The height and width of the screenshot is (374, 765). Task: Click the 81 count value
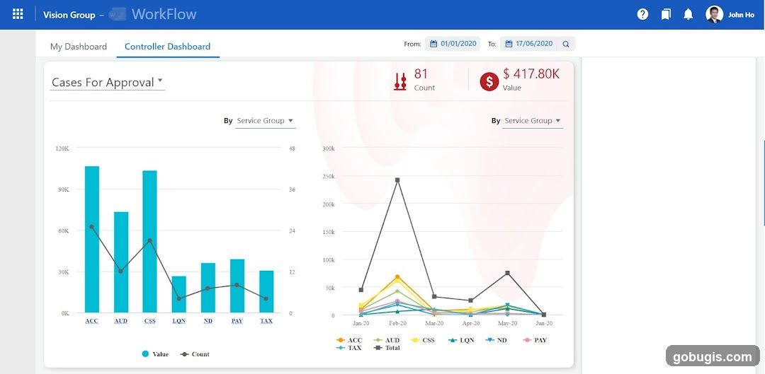(x=421, y=74)
